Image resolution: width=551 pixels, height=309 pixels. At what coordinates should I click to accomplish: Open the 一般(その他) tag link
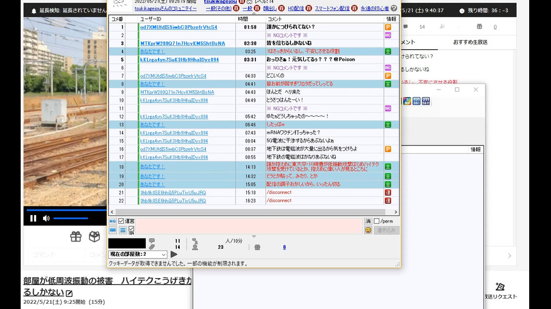pyautogui.click(x=219, y=9)
